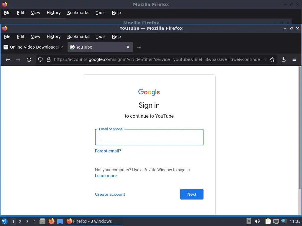Image resolution: width=302 pixels, height=226 pixels.
Task: Open File menu in background Firefox window
Action: pyautogui.click(x=7, y=13)
